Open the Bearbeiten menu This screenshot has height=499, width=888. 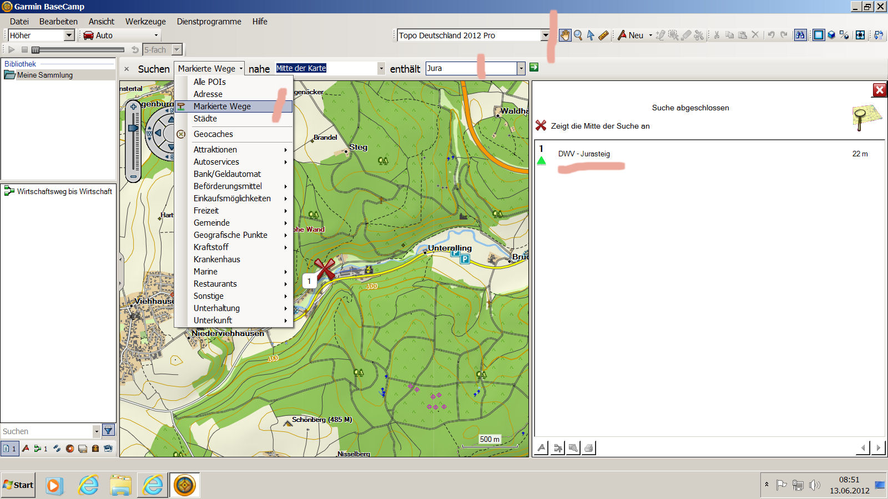[58, 22]
